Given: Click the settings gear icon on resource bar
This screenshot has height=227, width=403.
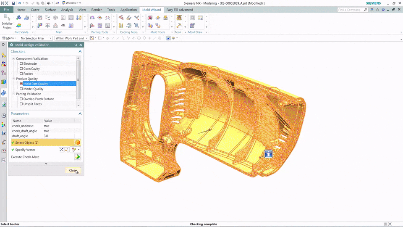Looking at the screenshot, I should [x=3, y=45].
